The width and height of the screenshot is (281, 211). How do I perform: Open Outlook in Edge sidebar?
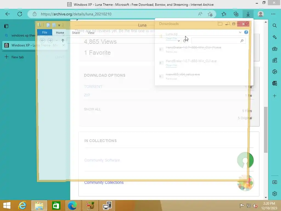(x=274, y=83)
